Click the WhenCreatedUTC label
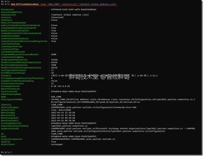203x156 pixels. coord(10,121)
